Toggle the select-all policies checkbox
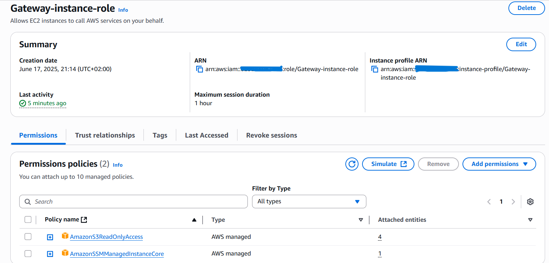 coord(28,220)
